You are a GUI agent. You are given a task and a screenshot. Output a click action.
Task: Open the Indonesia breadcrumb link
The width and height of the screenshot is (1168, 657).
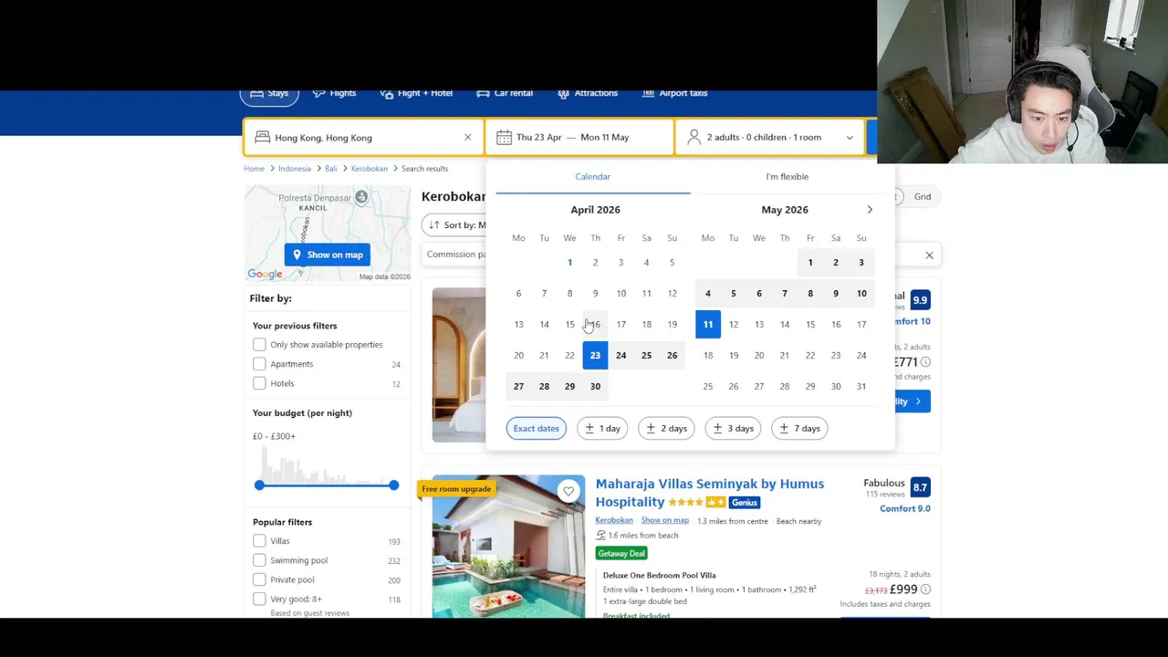(x=294, y=169)
